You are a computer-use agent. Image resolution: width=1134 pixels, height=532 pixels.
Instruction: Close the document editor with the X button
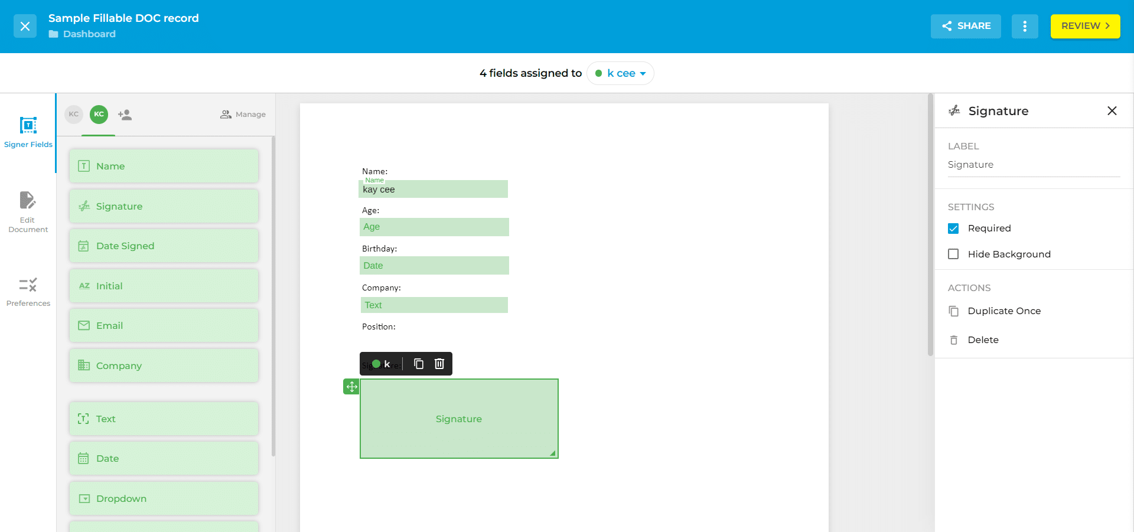point(25,26)
